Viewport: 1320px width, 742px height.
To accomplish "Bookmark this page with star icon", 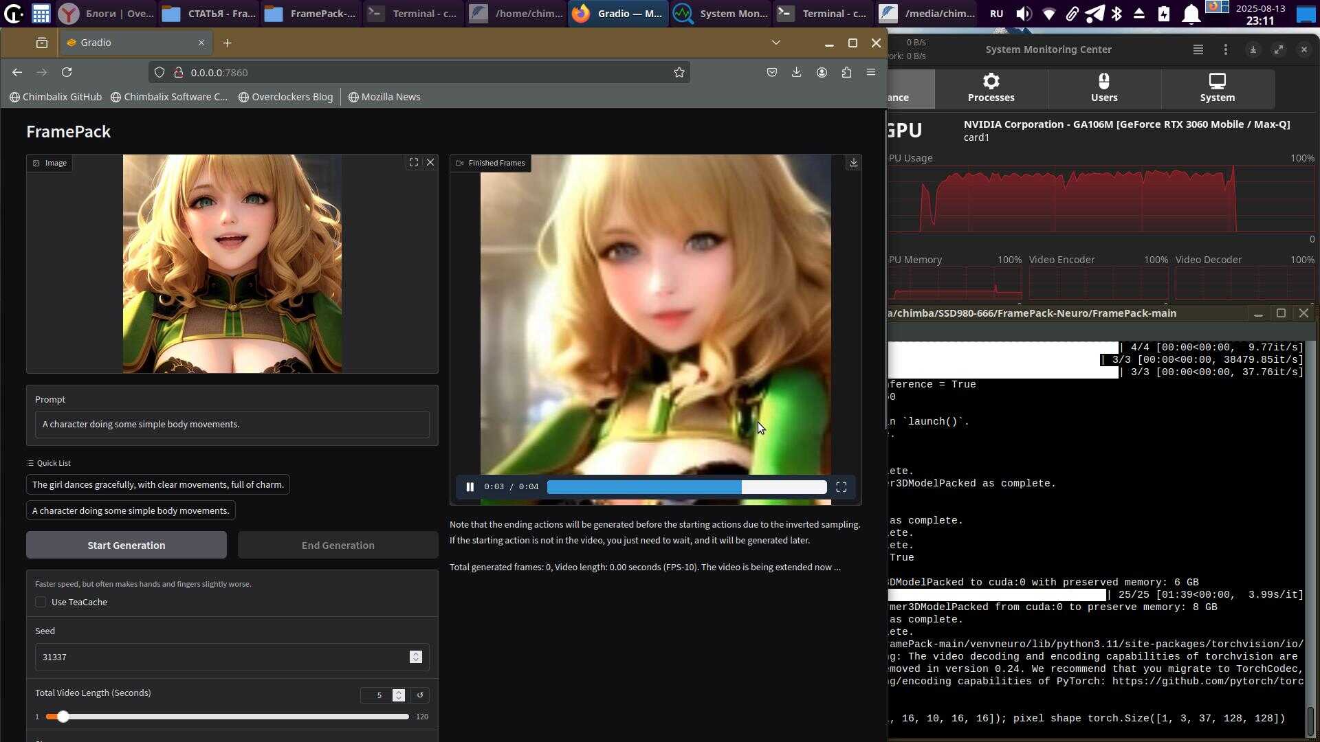I will point(679,72).
